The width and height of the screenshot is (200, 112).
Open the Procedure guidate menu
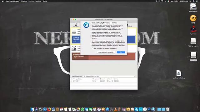tap(35, 1)
